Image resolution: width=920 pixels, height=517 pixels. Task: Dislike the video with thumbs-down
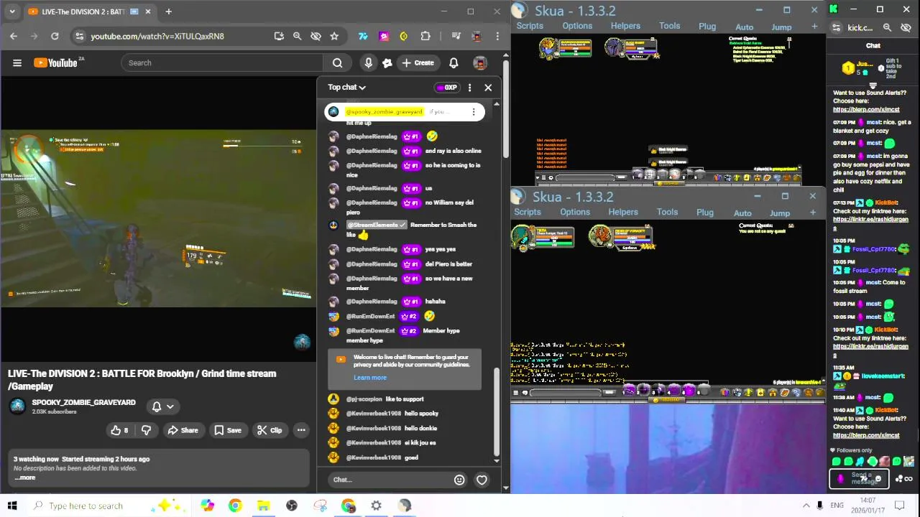tap(146, 430)
